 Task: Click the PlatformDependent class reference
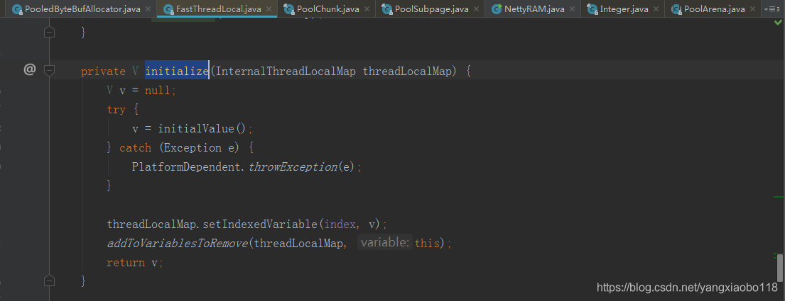(188, 166)
